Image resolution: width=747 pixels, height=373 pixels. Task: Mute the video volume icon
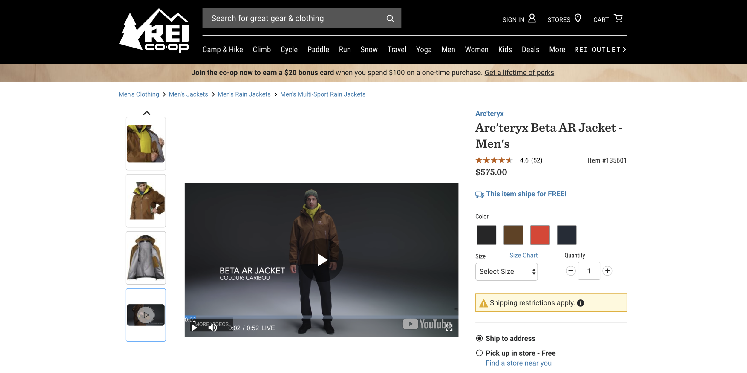[212, 328]
